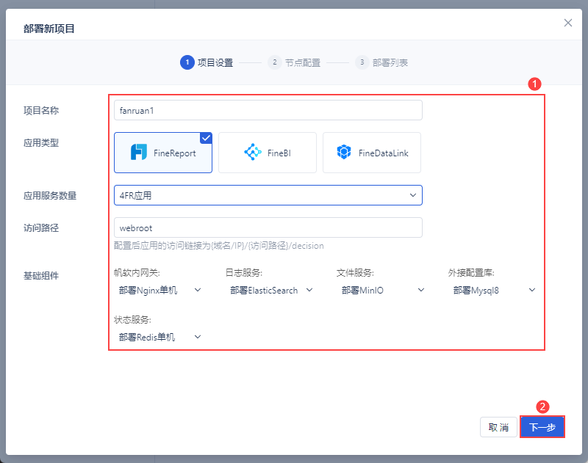This screenshot has height=463, width=588.
Task: Click the 应用类型 label
Action: [41, 142]
